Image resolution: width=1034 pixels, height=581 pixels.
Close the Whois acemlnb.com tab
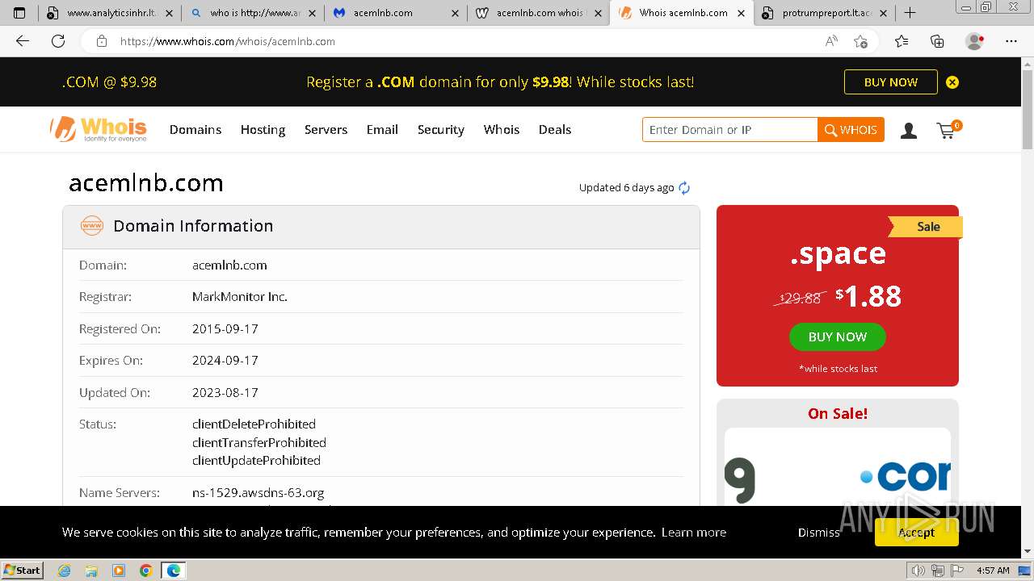742,13
